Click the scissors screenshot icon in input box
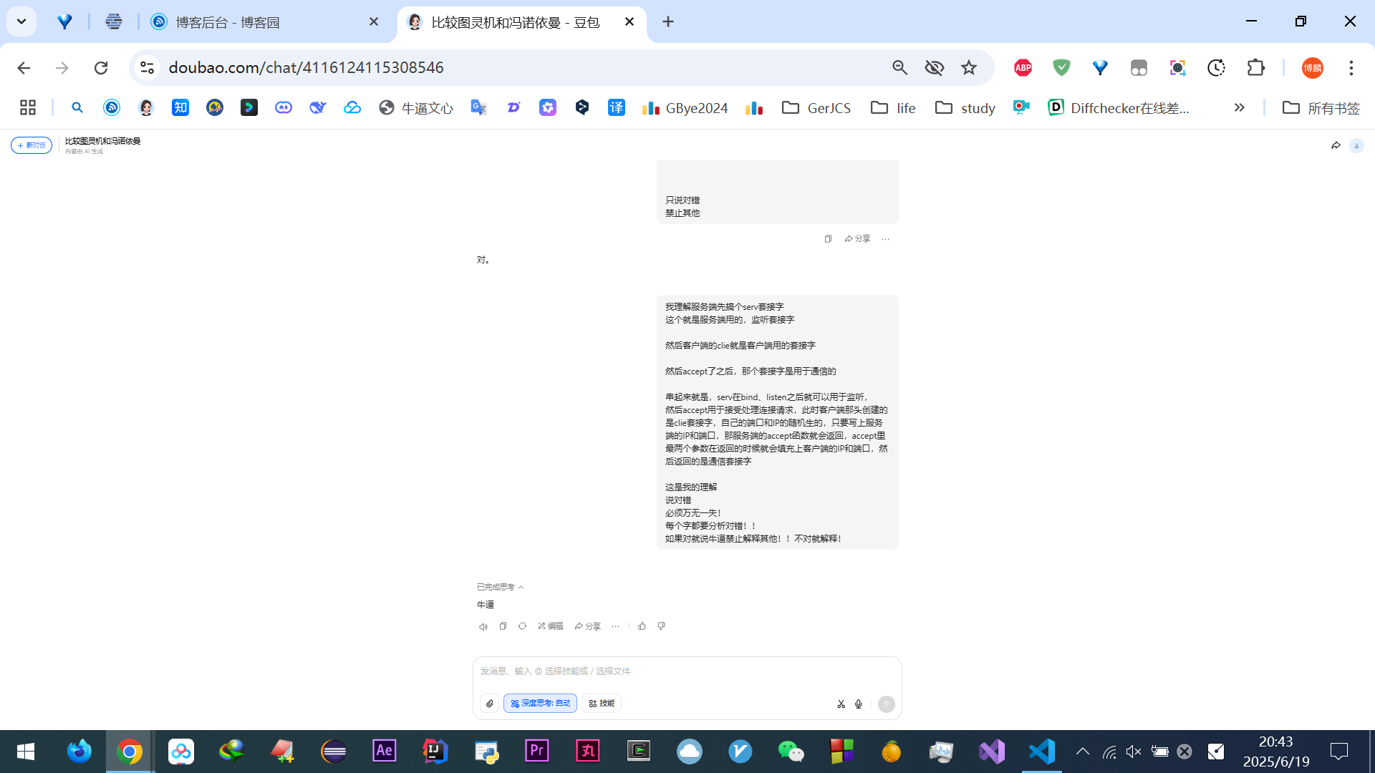Image resolution: width=1375 pixels, height=773 pixels. [x=841, y=704]
